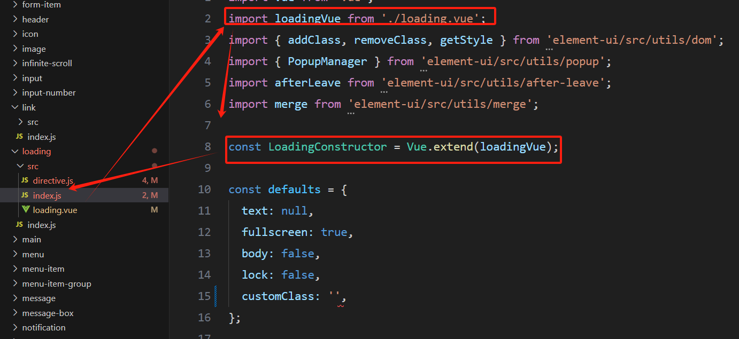Click the Vue icon beside loading.vue

(26, 210)
